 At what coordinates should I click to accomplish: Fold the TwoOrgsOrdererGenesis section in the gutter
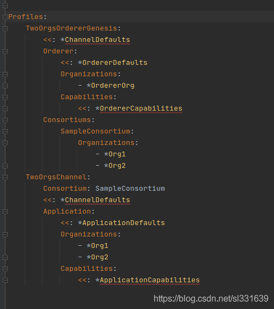[5, 28]
